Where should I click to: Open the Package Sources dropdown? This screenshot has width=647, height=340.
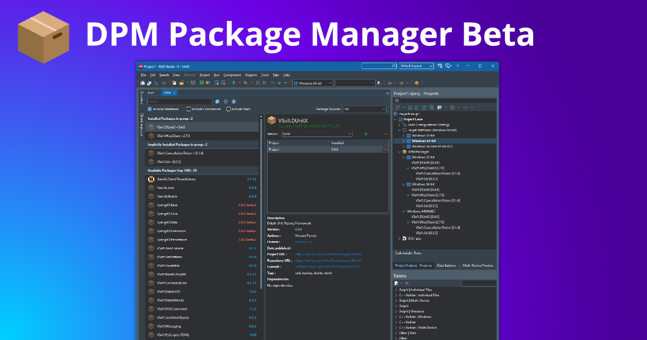364,109
